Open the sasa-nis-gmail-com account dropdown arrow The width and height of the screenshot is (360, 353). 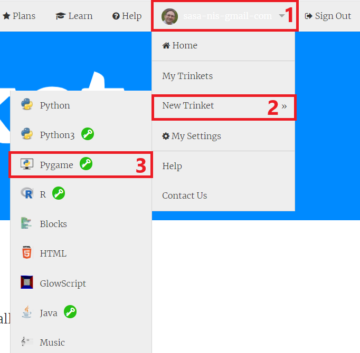point(282,16)
